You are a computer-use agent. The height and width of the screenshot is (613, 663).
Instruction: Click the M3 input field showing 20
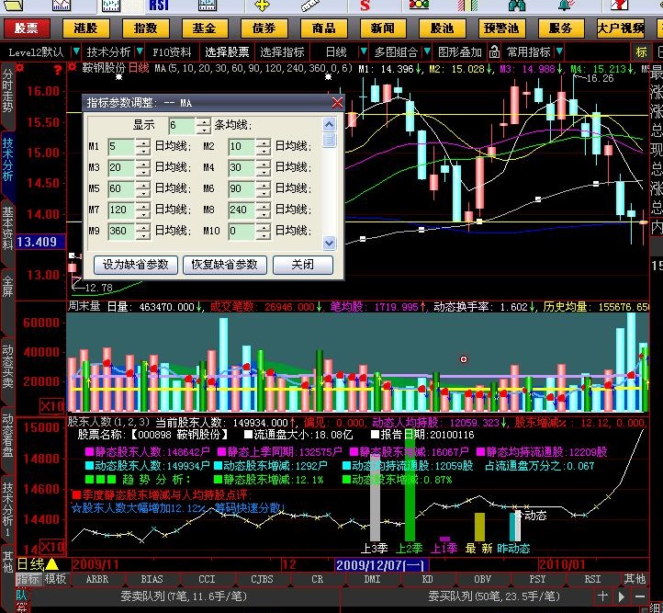point(121,167)
